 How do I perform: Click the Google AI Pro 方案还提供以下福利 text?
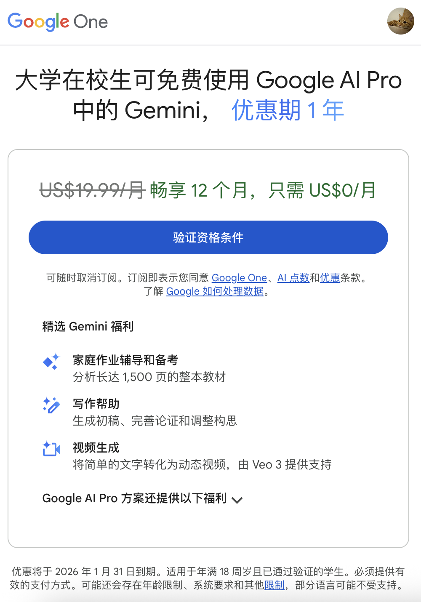[x=135, y=498]
